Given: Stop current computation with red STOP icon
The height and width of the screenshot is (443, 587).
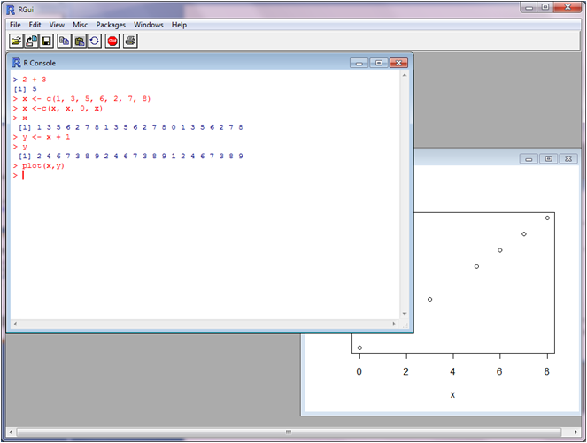Looking at the screenshot, I should pyautogui.click(x=112, y=41).
